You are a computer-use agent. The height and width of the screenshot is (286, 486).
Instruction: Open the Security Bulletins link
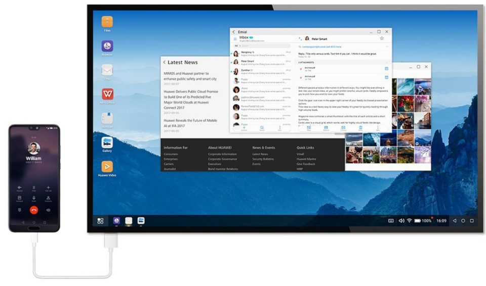point(263,159)
